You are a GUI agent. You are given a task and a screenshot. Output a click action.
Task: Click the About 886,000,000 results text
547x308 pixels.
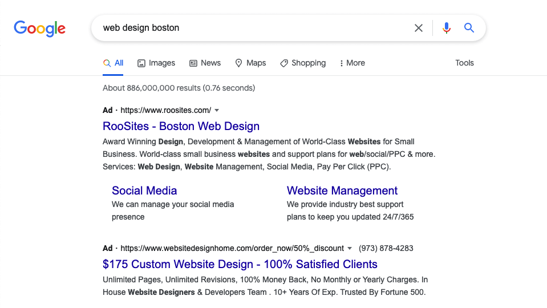click(179, 88)
